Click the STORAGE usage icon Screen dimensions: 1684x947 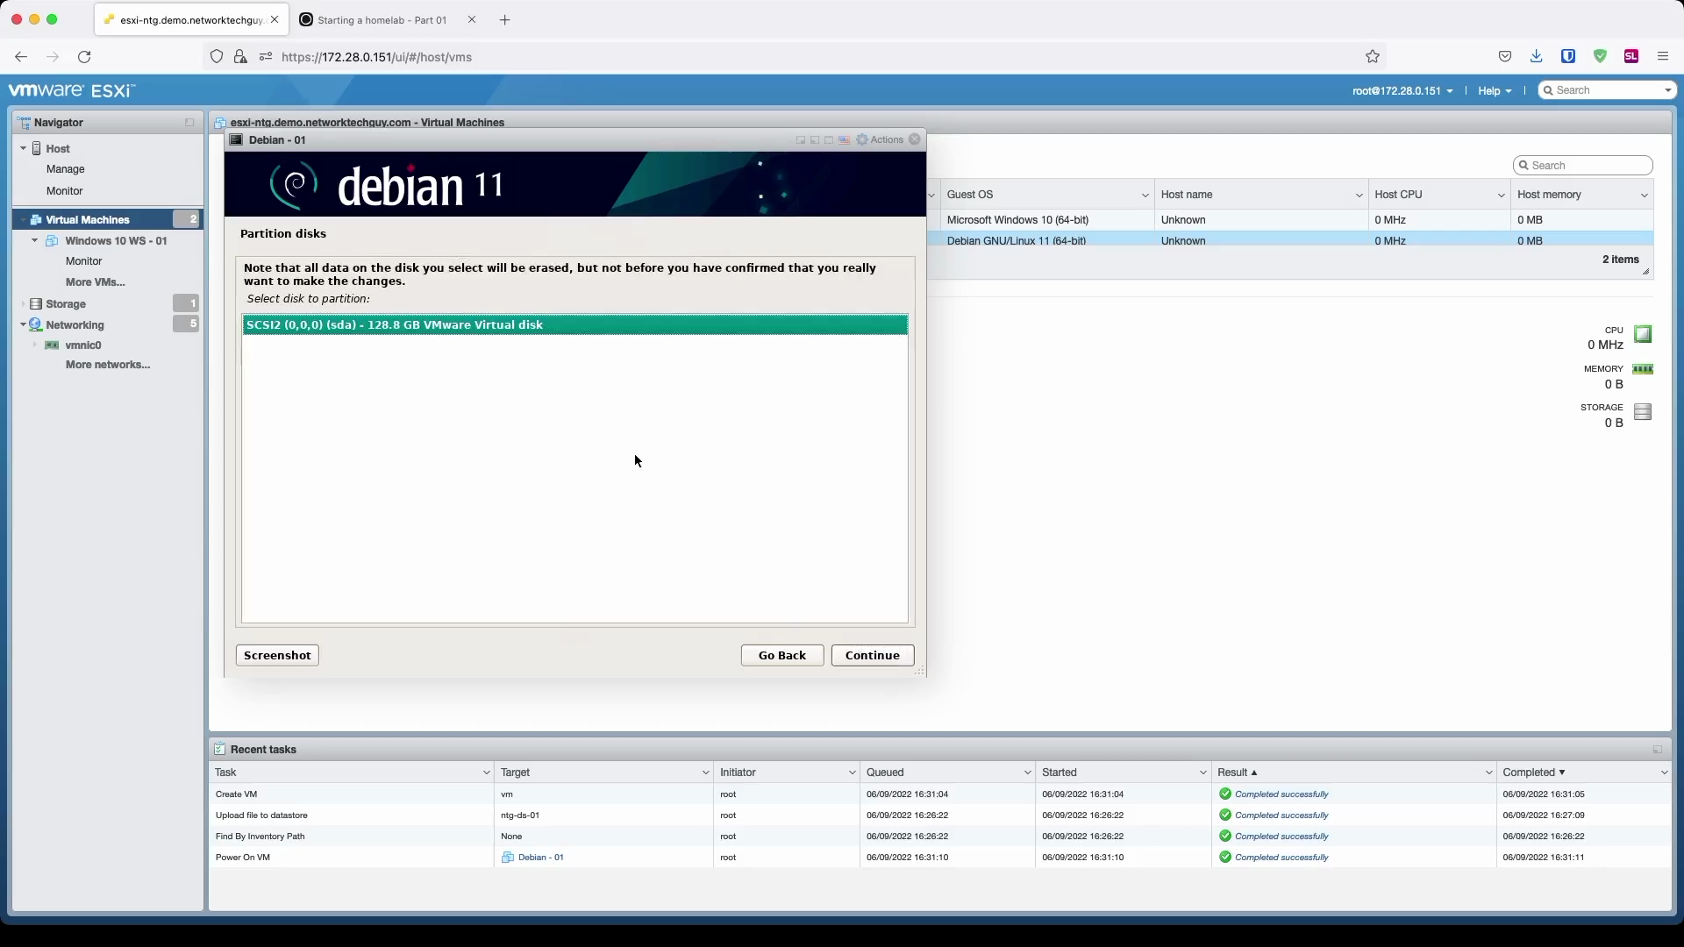click(x=1643, y=412)
